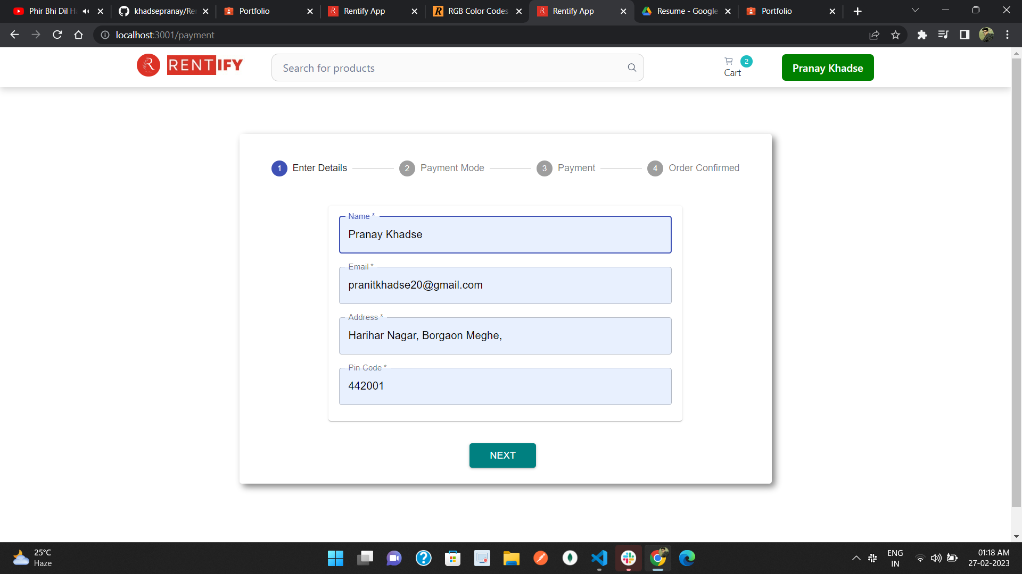The width and height of the screenshot is (1022, 574).
Task: Toggle the browser side panel
Action: point(964,35)
